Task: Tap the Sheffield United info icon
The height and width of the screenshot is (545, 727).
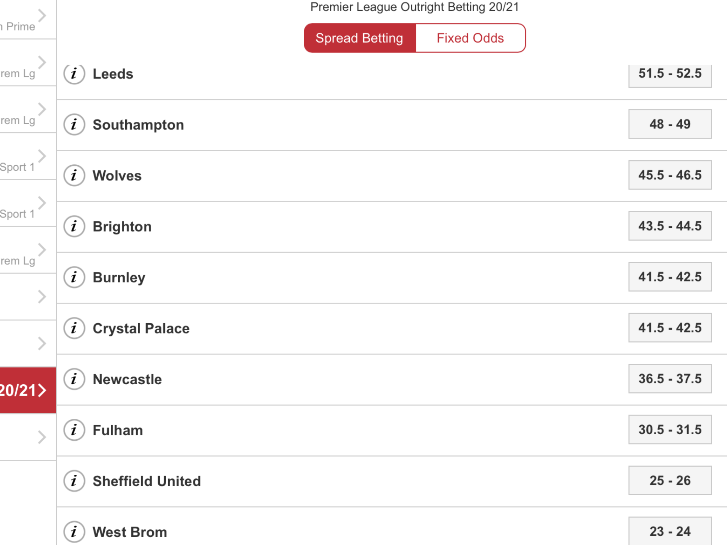Action: pos(74,481)
